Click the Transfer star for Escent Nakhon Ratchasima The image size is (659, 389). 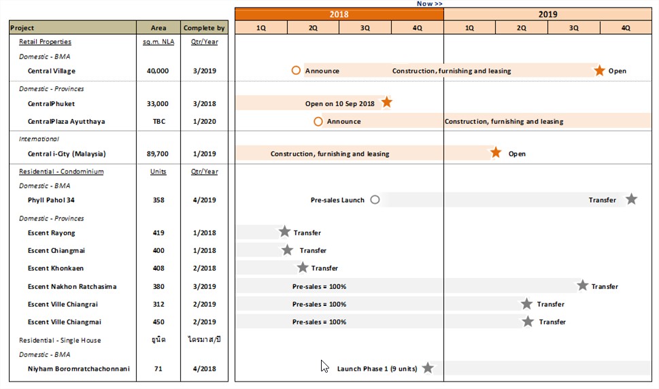click(583, 286)
